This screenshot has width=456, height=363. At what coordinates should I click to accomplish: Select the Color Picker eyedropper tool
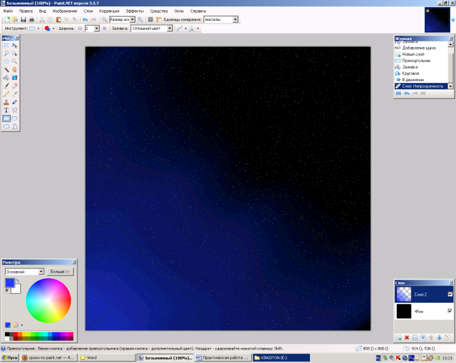pyautogui.click(x=15, y=94)
